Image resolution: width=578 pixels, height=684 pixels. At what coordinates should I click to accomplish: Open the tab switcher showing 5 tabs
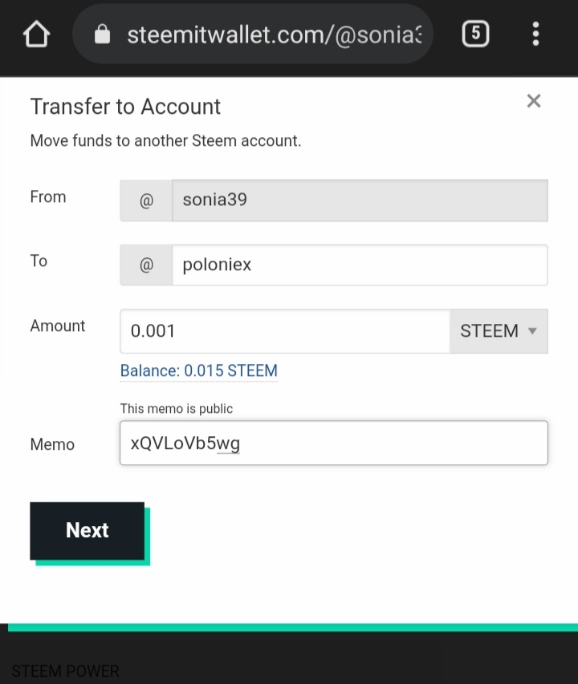(x=475, y=34)
